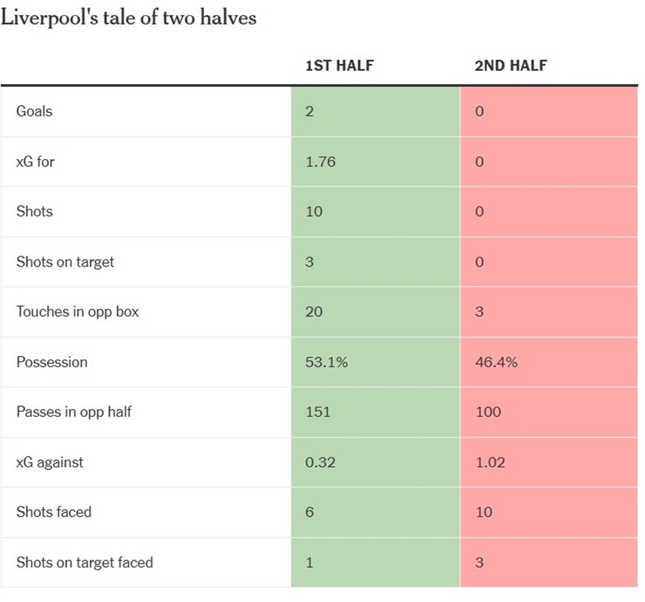This screenshot has height=602, width=645.
Task: Select the Passes in opp half label
Action: (74, 412)
